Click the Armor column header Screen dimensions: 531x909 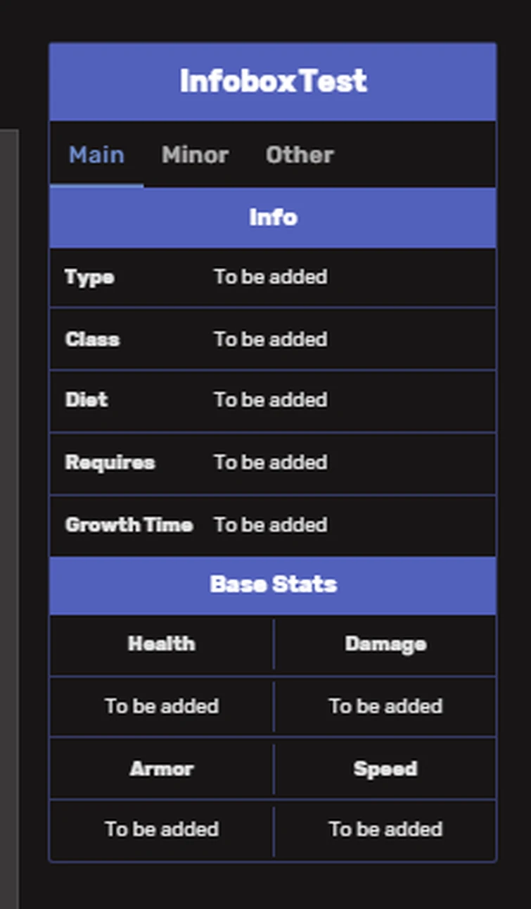(x=160, y=769)
